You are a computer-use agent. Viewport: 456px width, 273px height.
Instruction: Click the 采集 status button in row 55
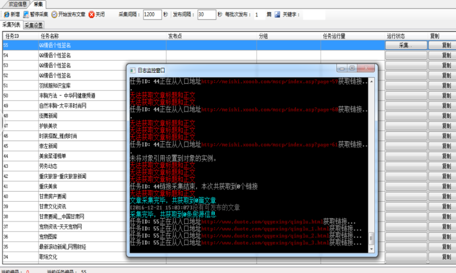click(x=406, y=45)
